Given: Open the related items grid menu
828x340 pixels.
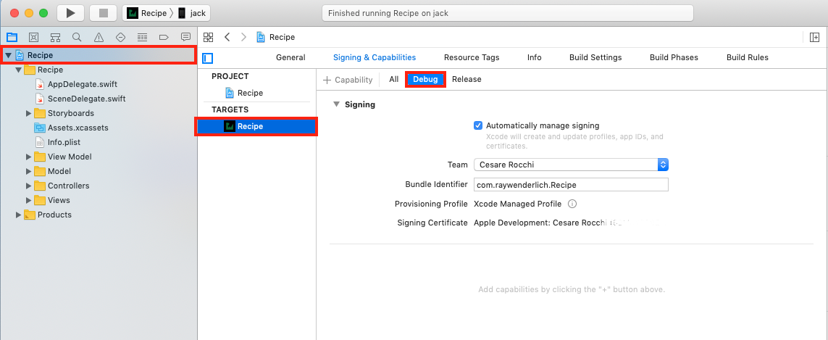Looking at the screenshot, I should (208, 37).
